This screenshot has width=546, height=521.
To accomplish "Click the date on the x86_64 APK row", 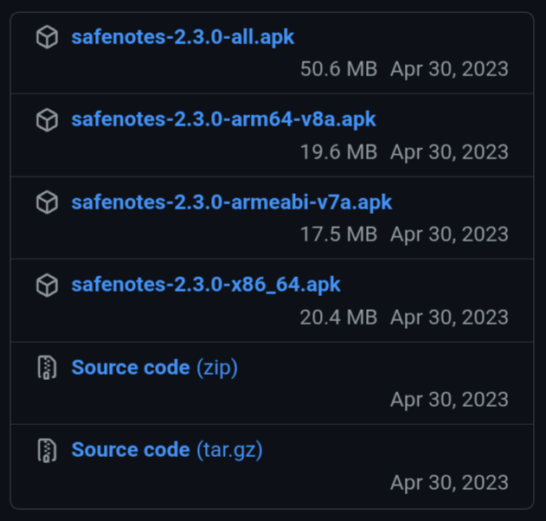I will pyautogui.click(x=449, y=318).
